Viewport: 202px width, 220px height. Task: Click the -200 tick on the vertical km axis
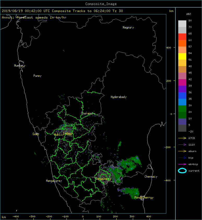pos(168,147)
